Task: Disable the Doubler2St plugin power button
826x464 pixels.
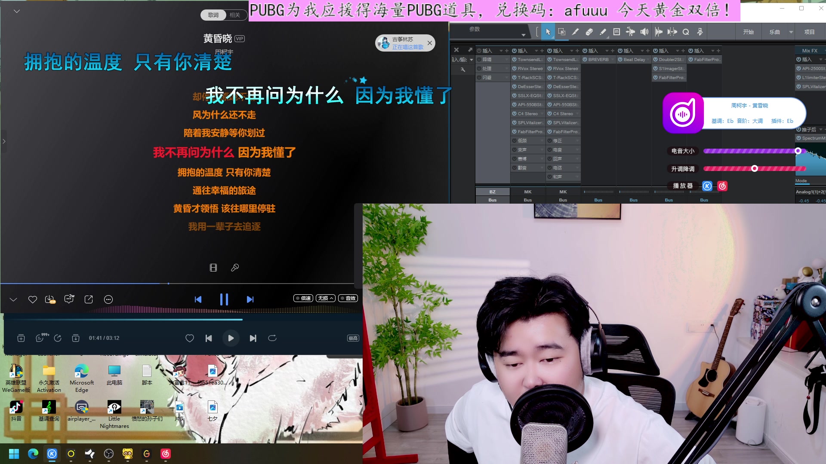Action: (656, 60)
